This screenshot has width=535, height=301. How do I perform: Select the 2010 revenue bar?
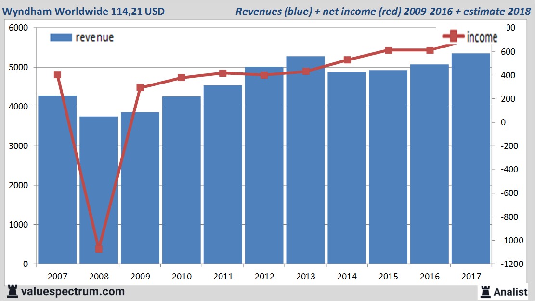pyautogui.click(x=182, y=180)
